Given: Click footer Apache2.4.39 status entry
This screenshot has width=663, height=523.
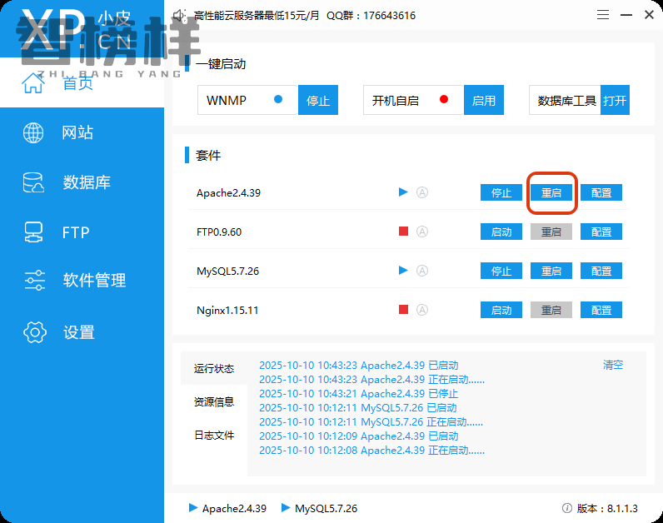Looking at the screenshot, I should click(x=227, y=508).
